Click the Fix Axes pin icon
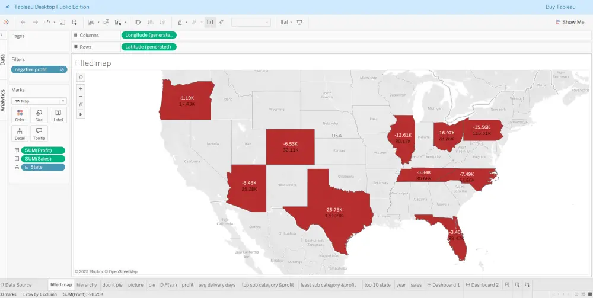 [x=222, y=23]
